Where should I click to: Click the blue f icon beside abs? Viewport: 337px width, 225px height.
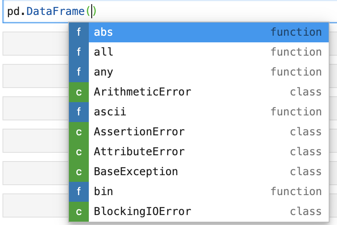point(79,32)
